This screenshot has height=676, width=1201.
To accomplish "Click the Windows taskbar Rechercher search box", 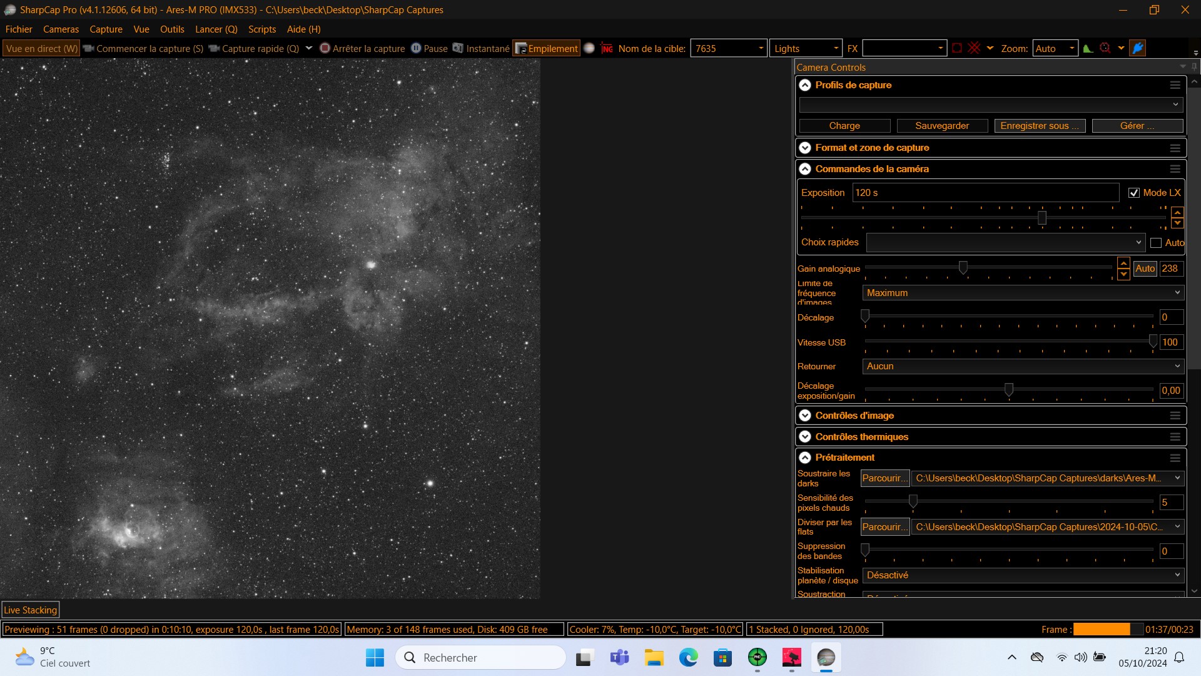I will point(480,658).
